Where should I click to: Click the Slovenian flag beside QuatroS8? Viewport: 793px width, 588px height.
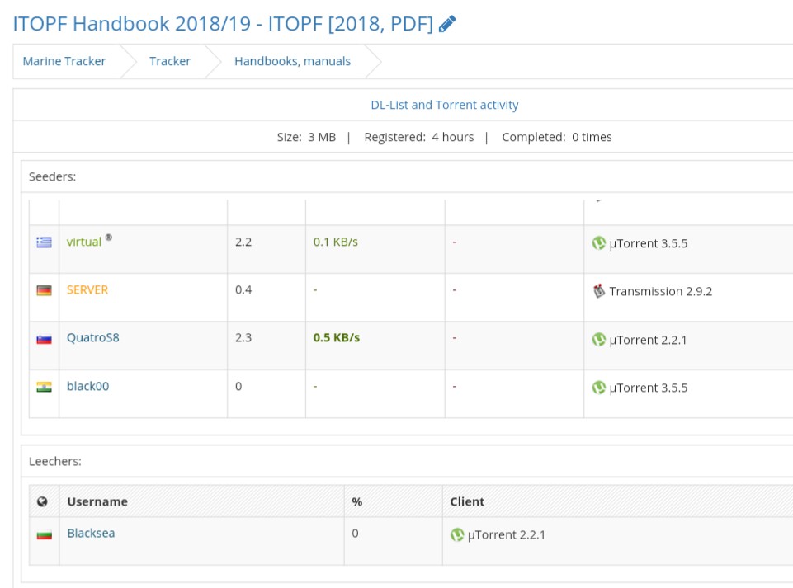tap(45, 339)
